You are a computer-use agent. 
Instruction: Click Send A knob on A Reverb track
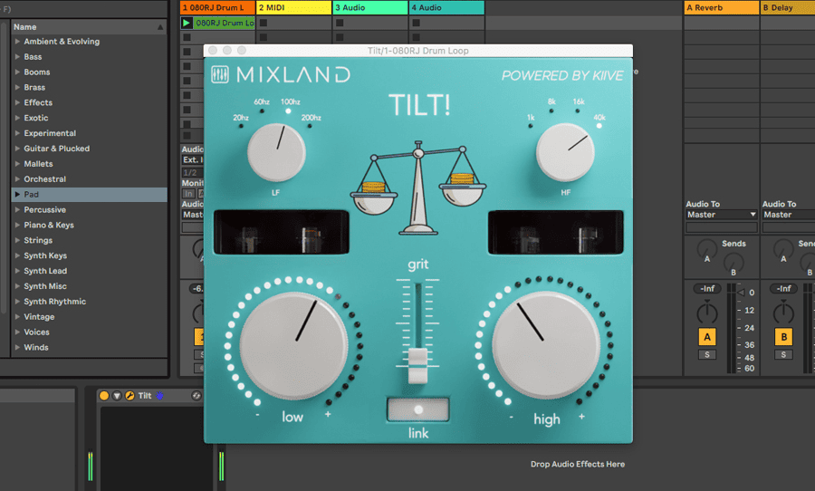(707, 250)
